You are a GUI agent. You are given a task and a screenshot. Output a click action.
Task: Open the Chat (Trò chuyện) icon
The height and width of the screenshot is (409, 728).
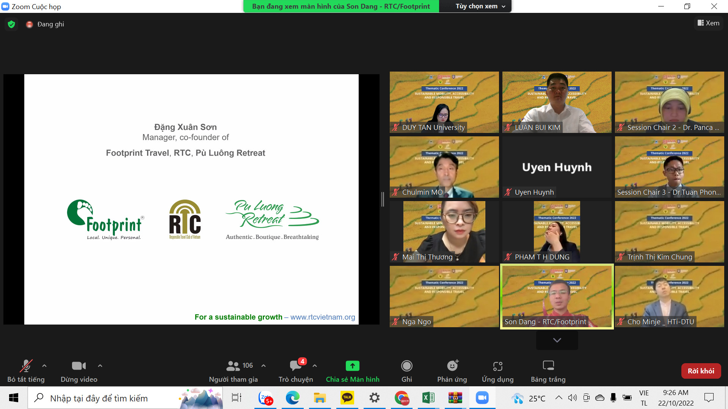coord(295,366)
